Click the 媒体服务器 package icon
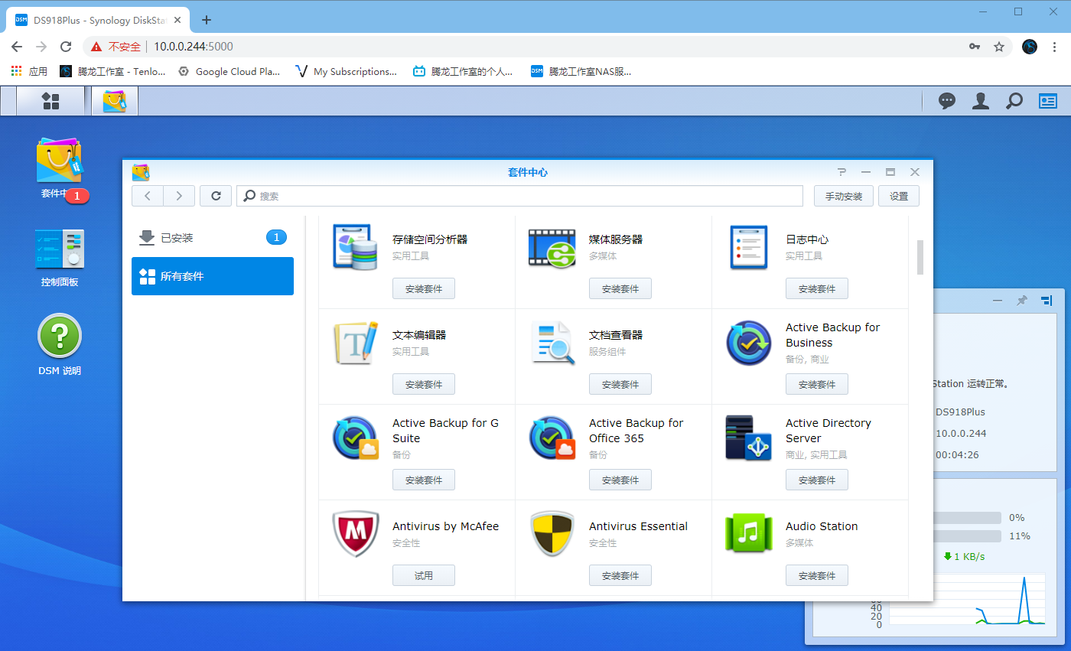This screenshot has width=1071, height=651. (x=552, y=248)
